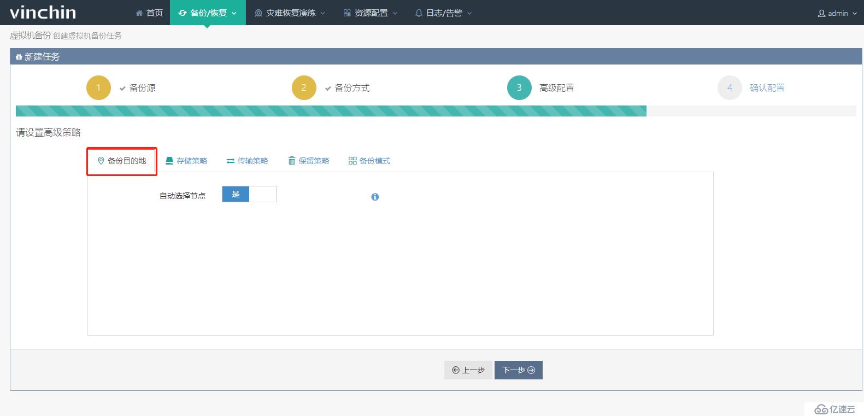Click the striped wizard progress bar
The width and height of the screenshot is (864, 416).
331,111
